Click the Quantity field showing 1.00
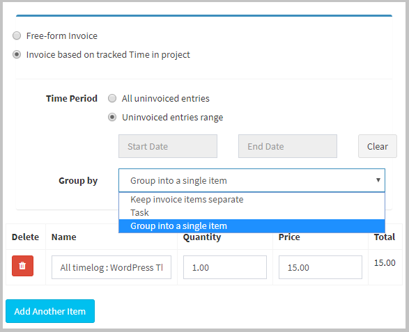 [225, 267]
